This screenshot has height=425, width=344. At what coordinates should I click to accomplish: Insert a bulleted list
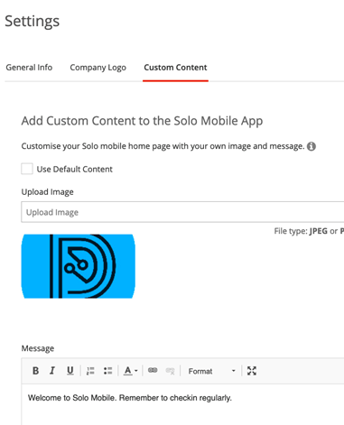click(107, 371)
